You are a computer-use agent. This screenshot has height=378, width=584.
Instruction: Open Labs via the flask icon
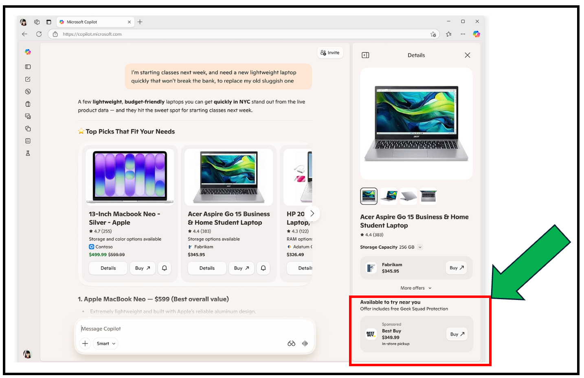[x=28, y=153]
